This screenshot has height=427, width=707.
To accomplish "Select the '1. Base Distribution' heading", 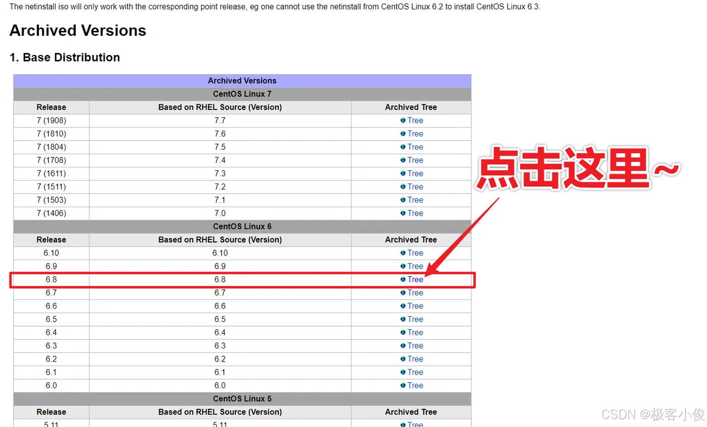I will 65,57.
